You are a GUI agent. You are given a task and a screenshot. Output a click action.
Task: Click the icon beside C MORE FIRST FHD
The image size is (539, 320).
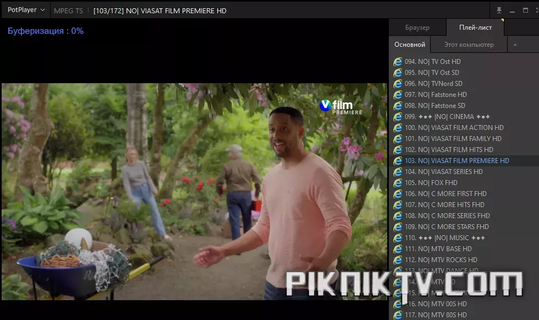398,194
